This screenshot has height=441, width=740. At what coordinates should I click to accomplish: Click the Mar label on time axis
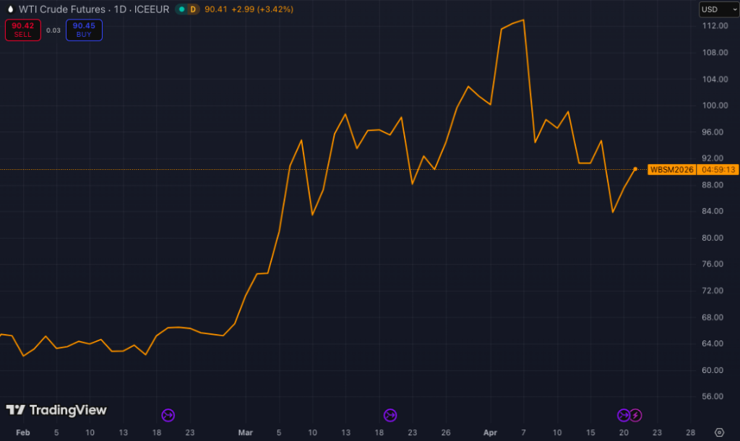(x=246, y=432)
